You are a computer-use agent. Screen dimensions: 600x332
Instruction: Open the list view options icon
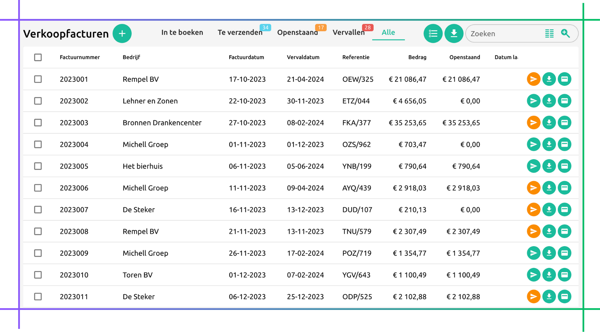tap(433, 33)
